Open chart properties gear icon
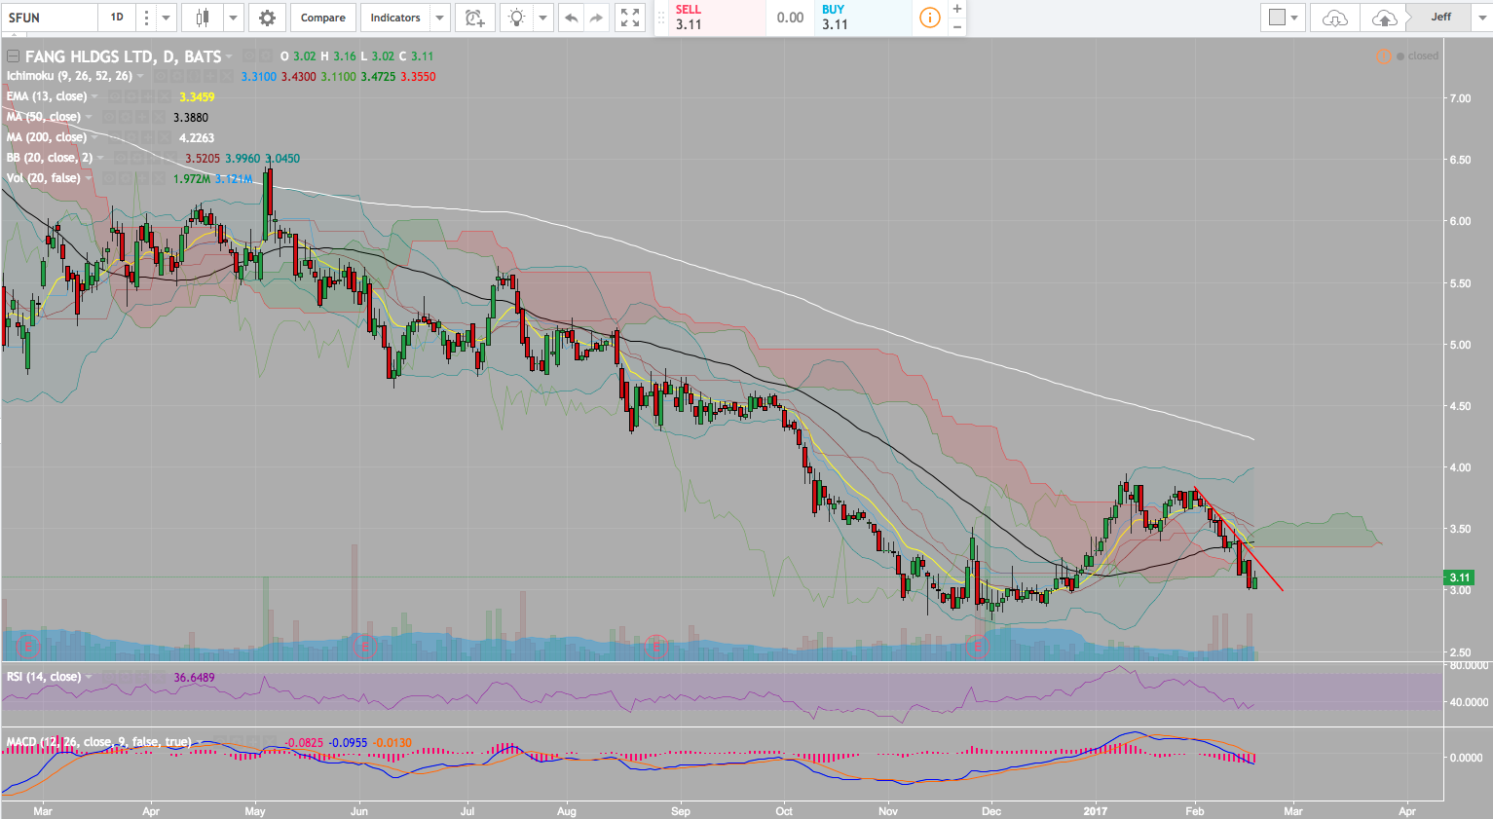Viewport: 1493px width, 819px height. pyautogui.click(x=267, y=18)
